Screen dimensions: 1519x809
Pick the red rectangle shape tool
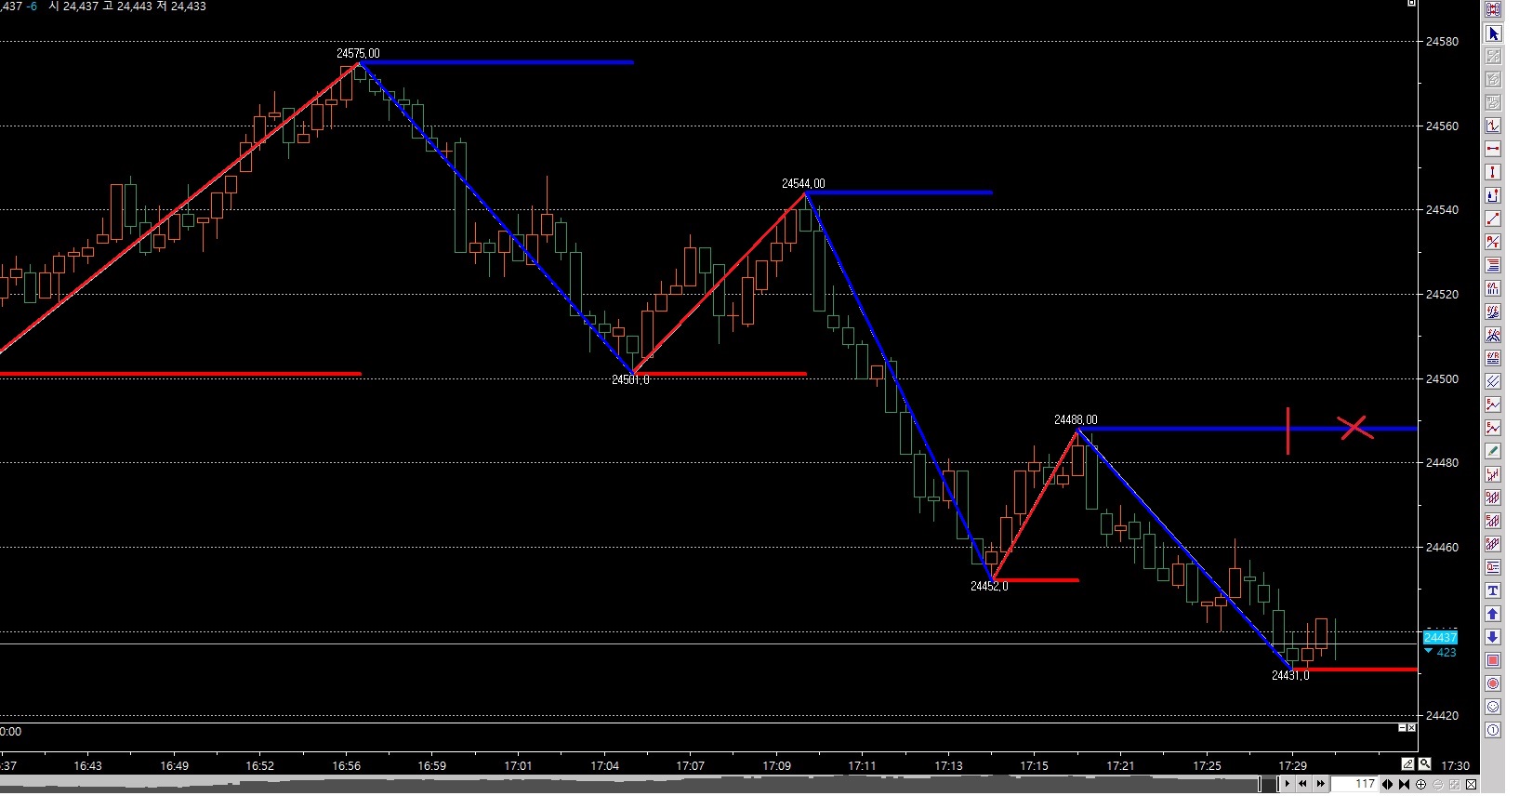pyautogui.click(x=1493, y=661)
